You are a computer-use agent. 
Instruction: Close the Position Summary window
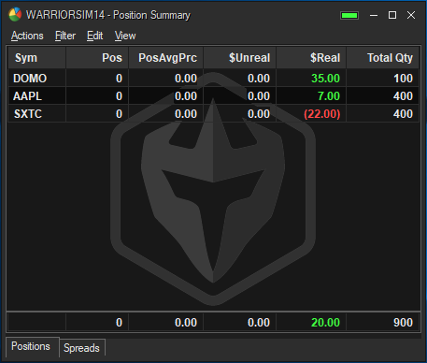point(411,15)
